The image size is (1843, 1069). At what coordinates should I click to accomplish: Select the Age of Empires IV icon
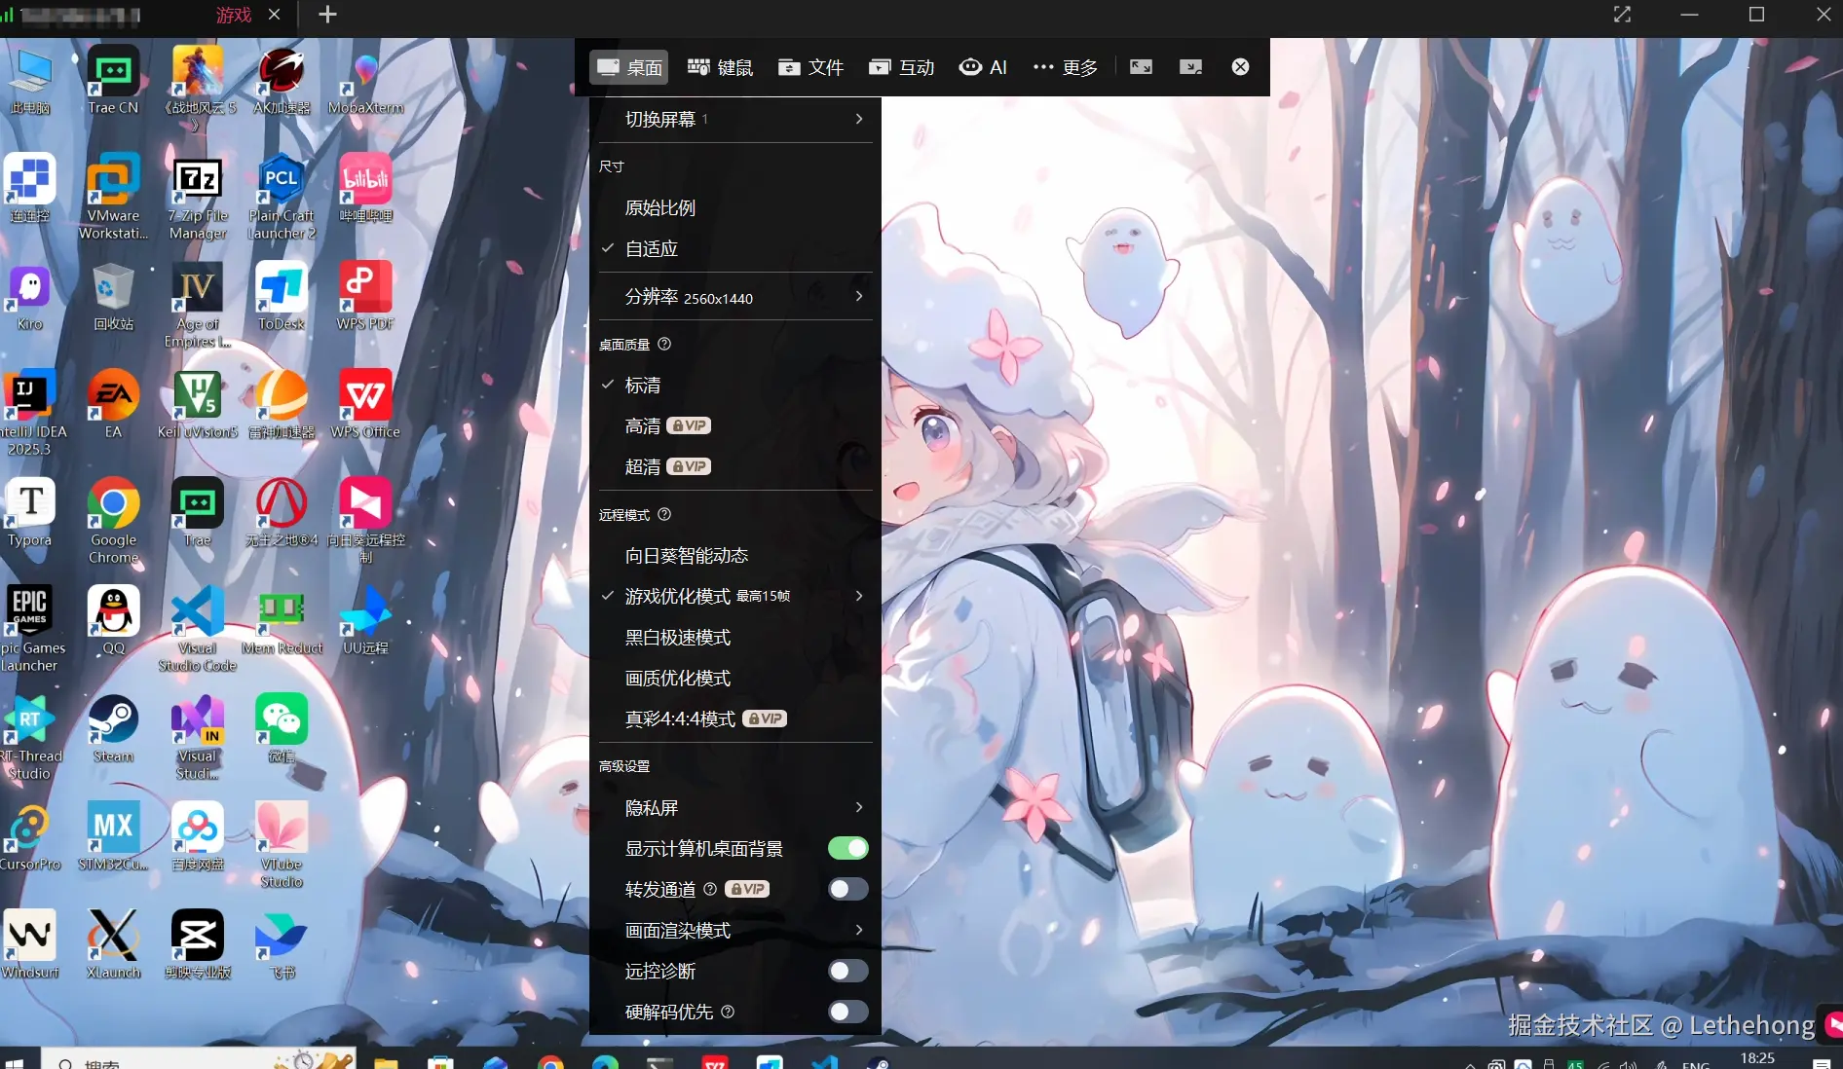pos(198,305)
